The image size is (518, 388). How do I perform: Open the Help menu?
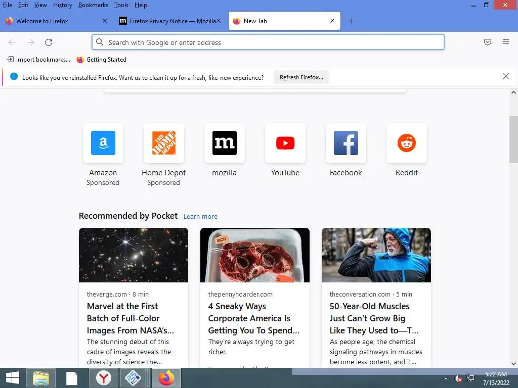coord(141,5)
